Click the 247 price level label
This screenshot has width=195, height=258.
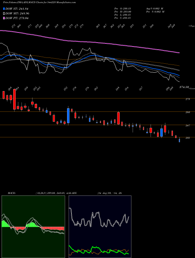click(x=188, y=125)
